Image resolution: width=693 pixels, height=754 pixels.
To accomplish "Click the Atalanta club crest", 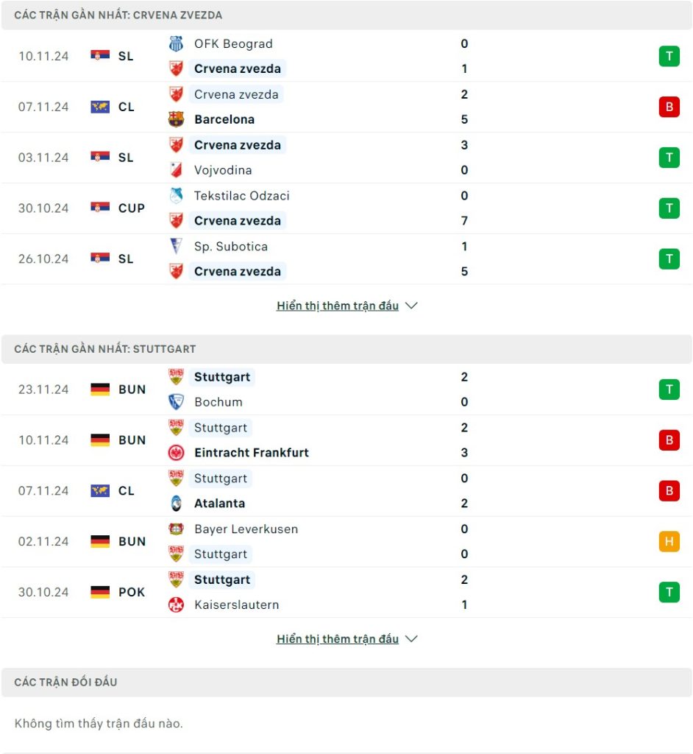I will pyautogui.click(x=176, y=504).
